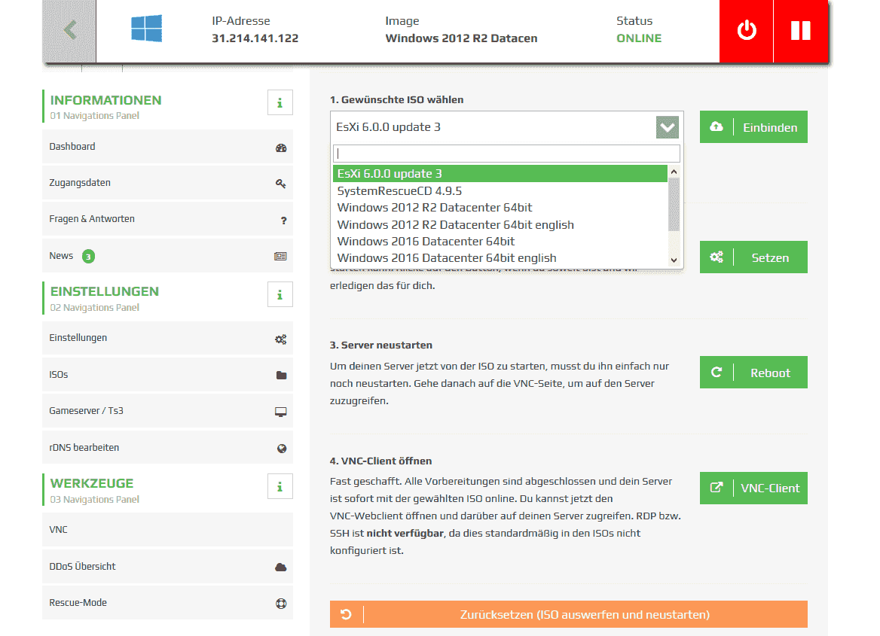Open Gameserver / Ts3 menu item
Screen dimensions: 880x636
click(167, 410)
